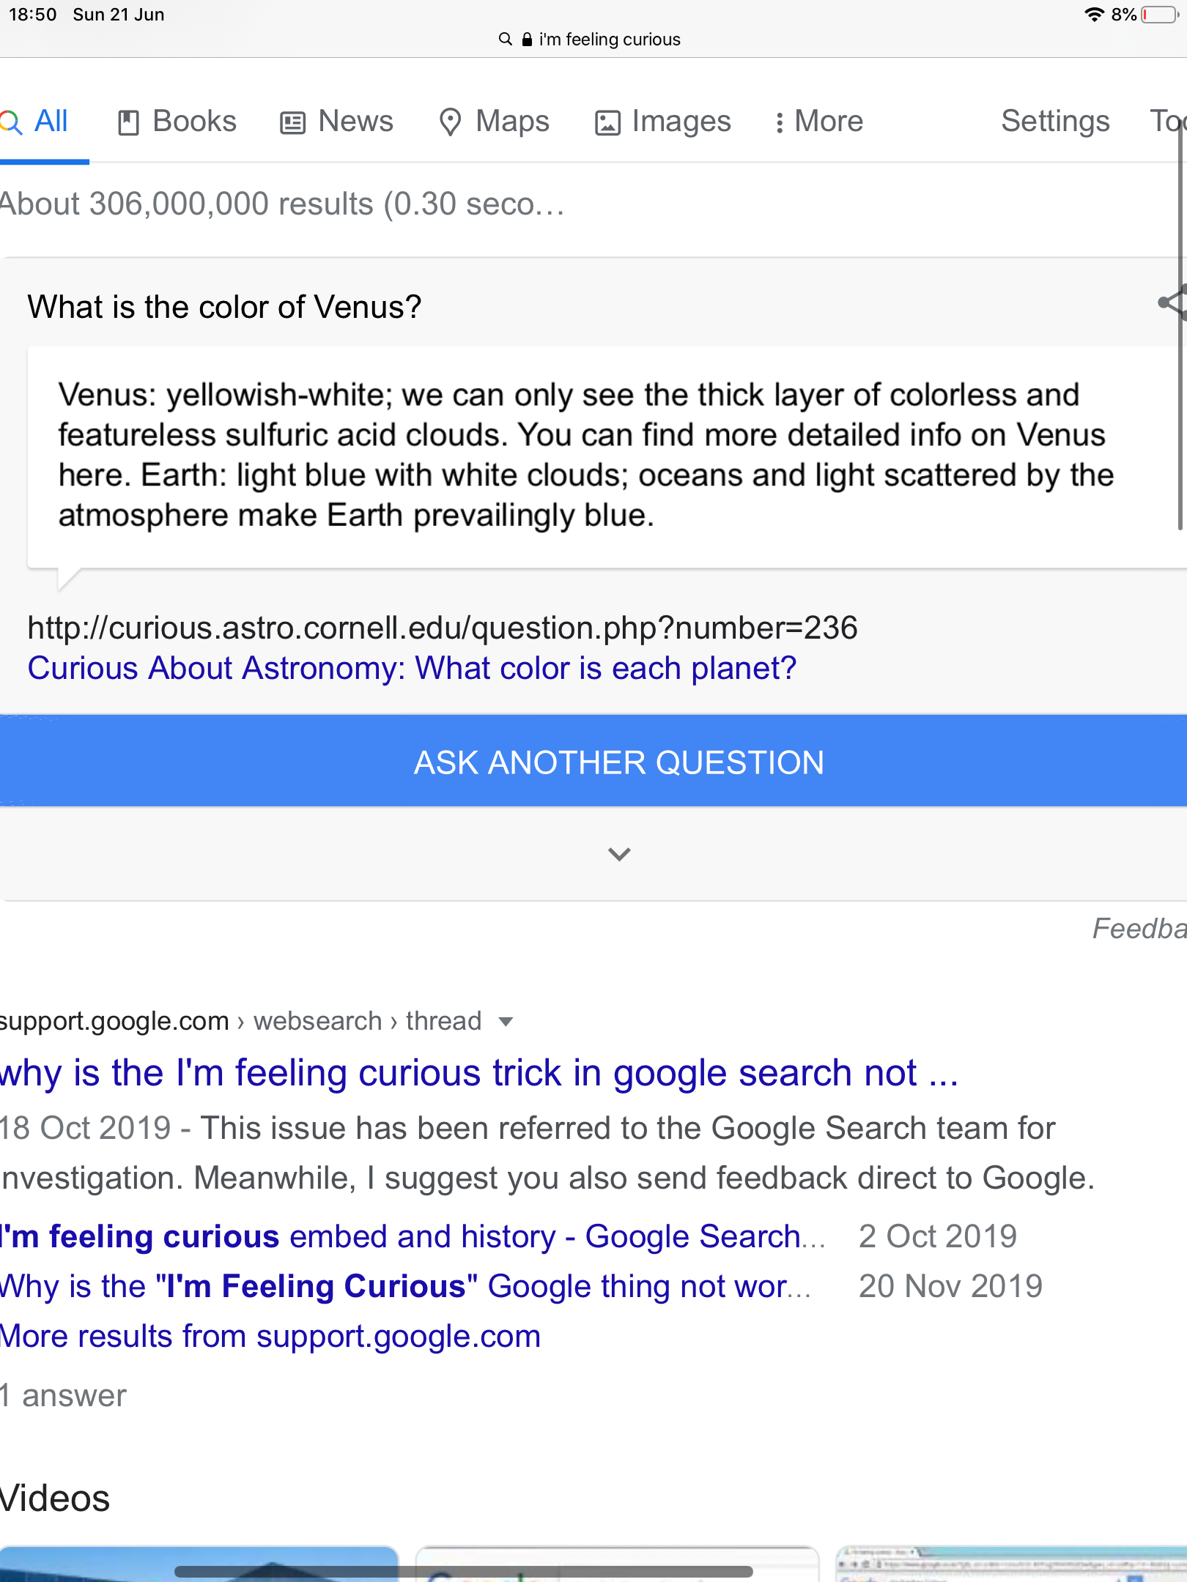Tap the padlock icon in the address bar

pyautogui.click(x=527, y=40)
